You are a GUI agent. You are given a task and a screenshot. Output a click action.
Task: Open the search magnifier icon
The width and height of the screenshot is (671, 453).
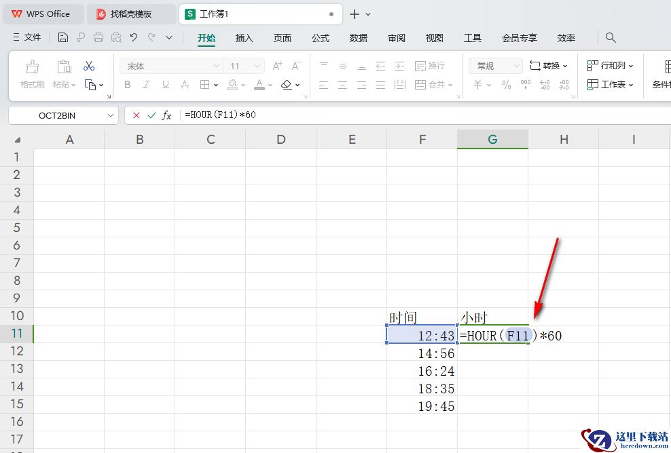tap(611, 37)
